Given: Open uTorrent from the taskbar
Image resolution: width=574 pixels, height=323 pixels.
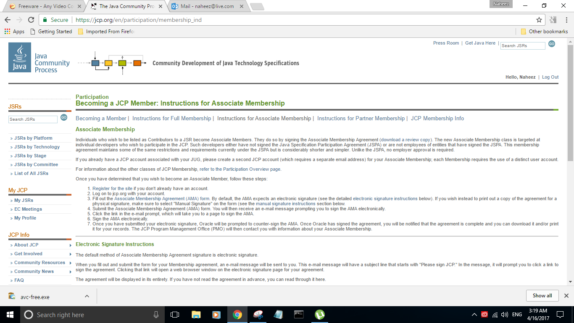Looking at the screenshot, I should coord(320,315).
